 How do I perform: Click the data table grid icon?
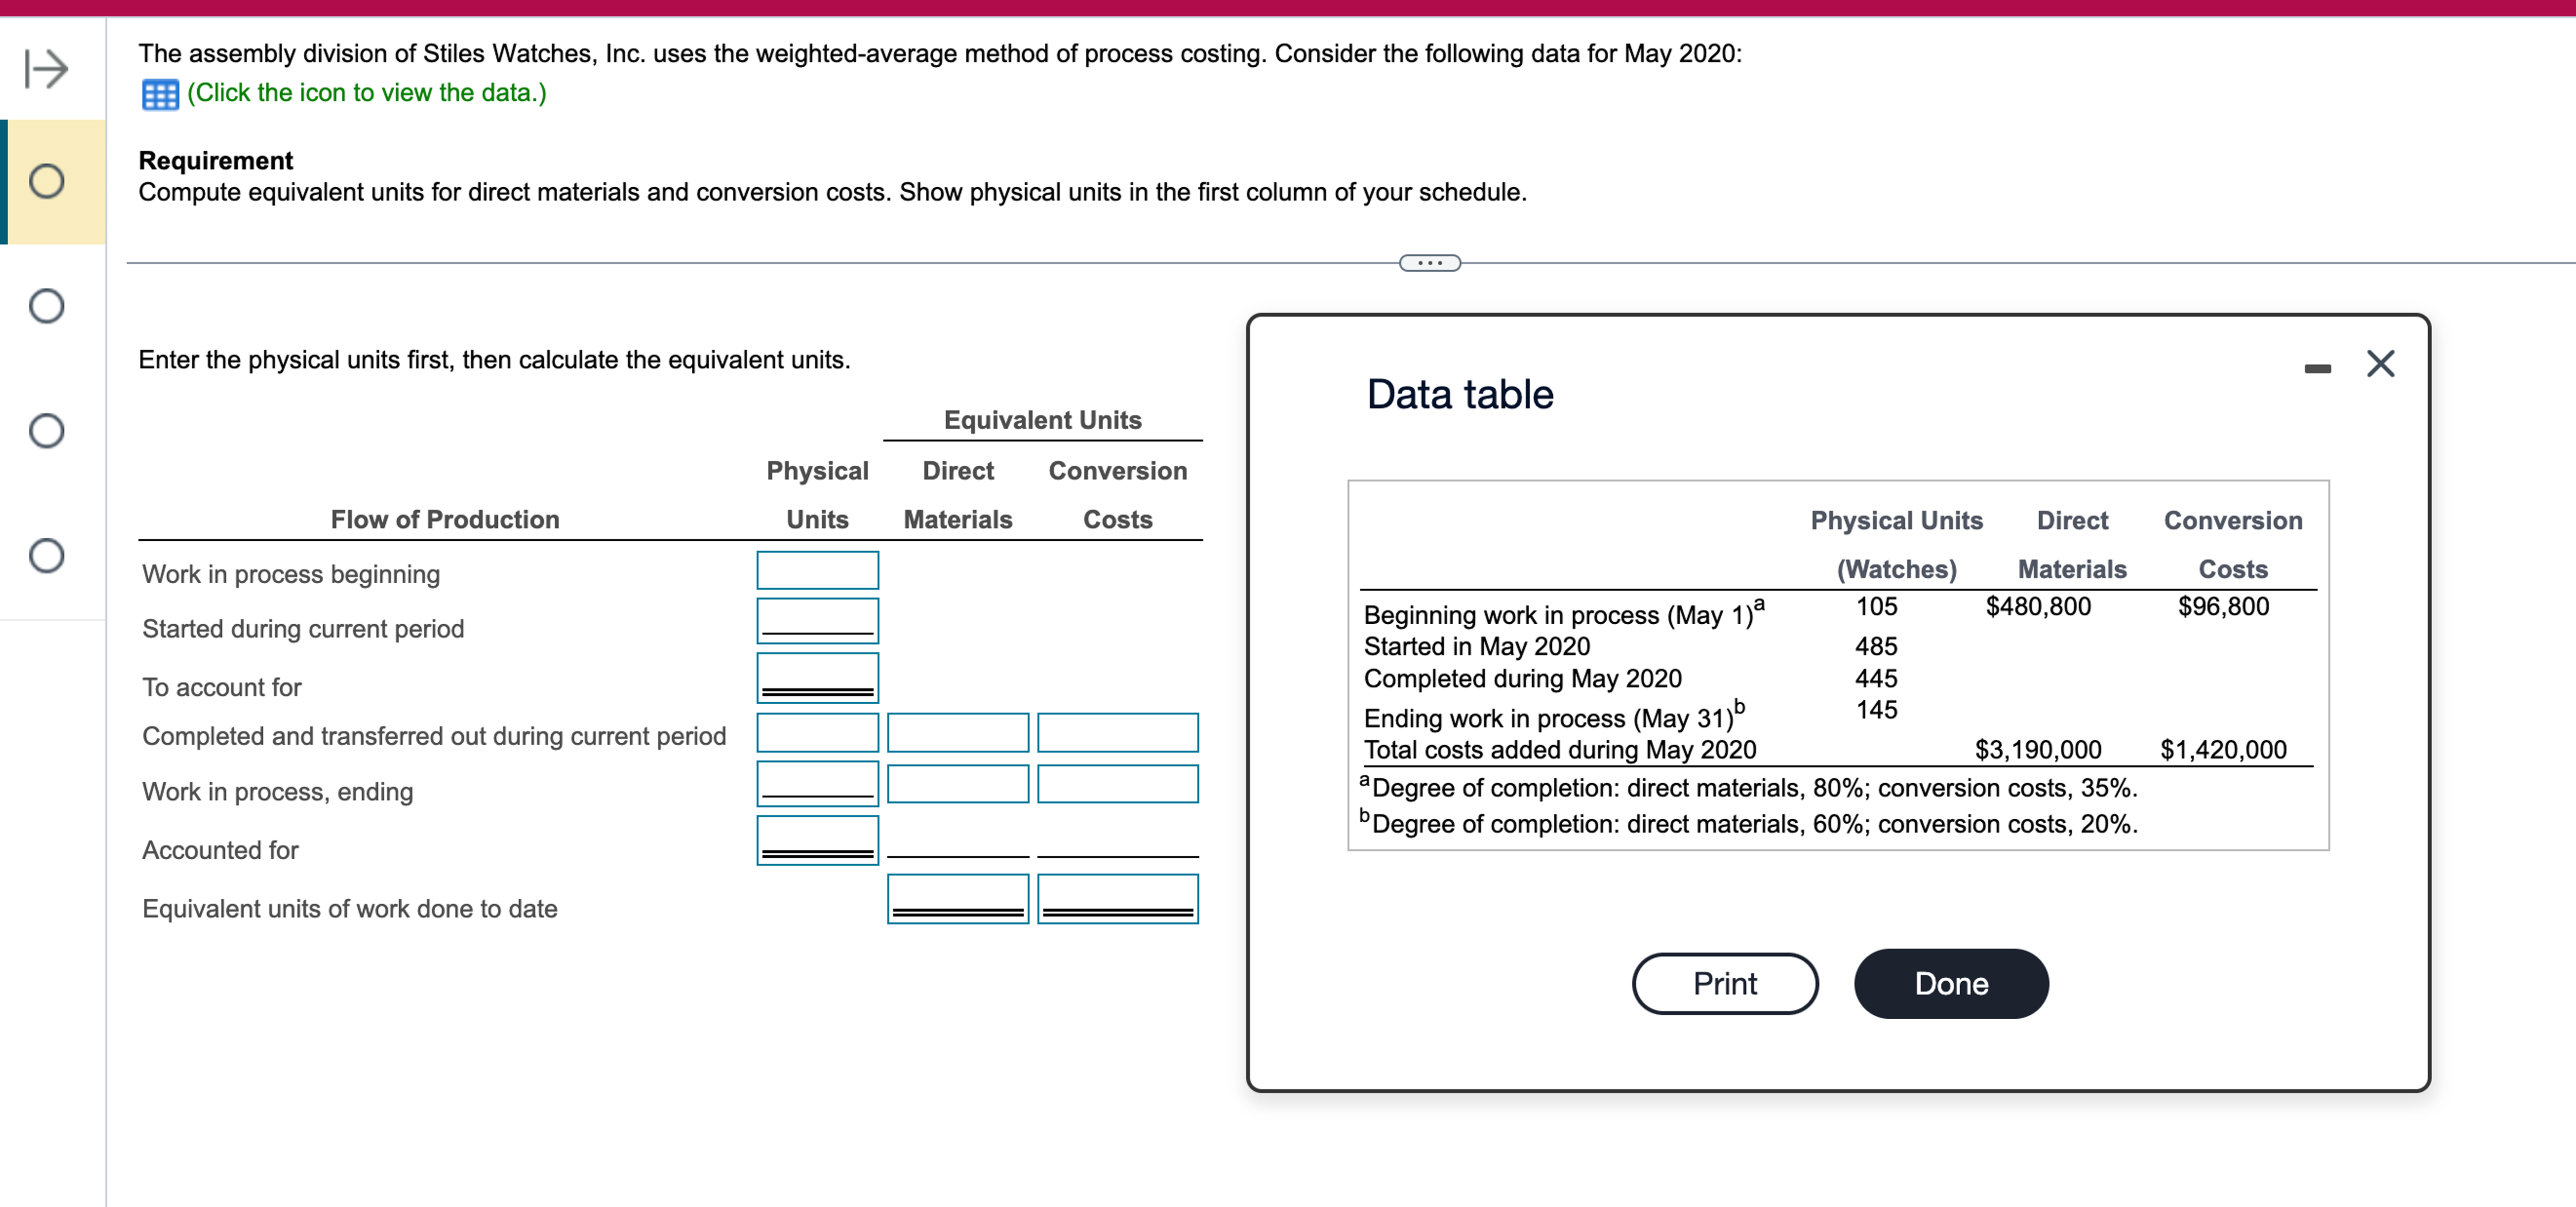(160, 94)
